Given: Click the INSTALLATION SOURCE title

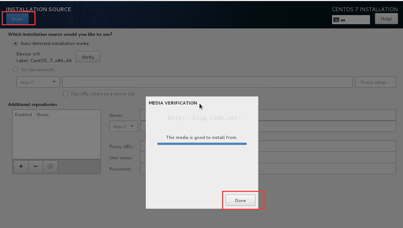Looking at the screenshot, I should click(x=39, y=9).
